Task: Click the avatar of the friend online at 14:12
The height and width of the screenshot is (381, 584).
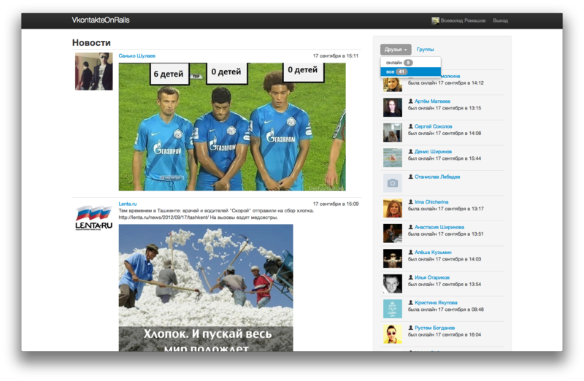Action: click(x=393, y=85)
